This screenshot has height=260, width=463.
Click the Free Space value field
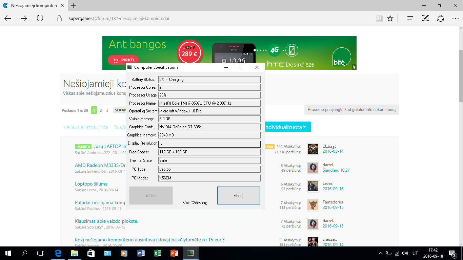coord(209,152)
